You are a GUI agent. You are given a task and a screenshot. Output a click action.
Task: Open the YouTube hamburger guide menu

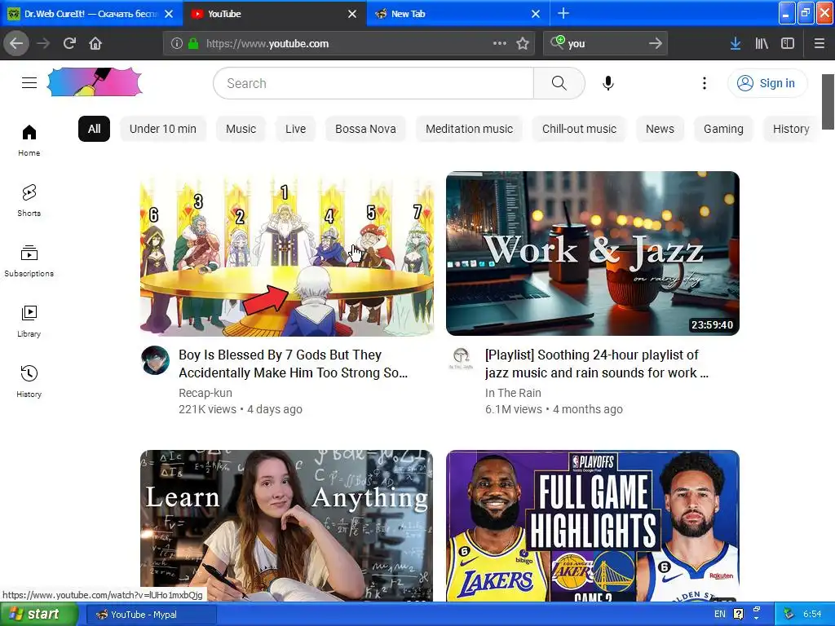tap(29, 83)
